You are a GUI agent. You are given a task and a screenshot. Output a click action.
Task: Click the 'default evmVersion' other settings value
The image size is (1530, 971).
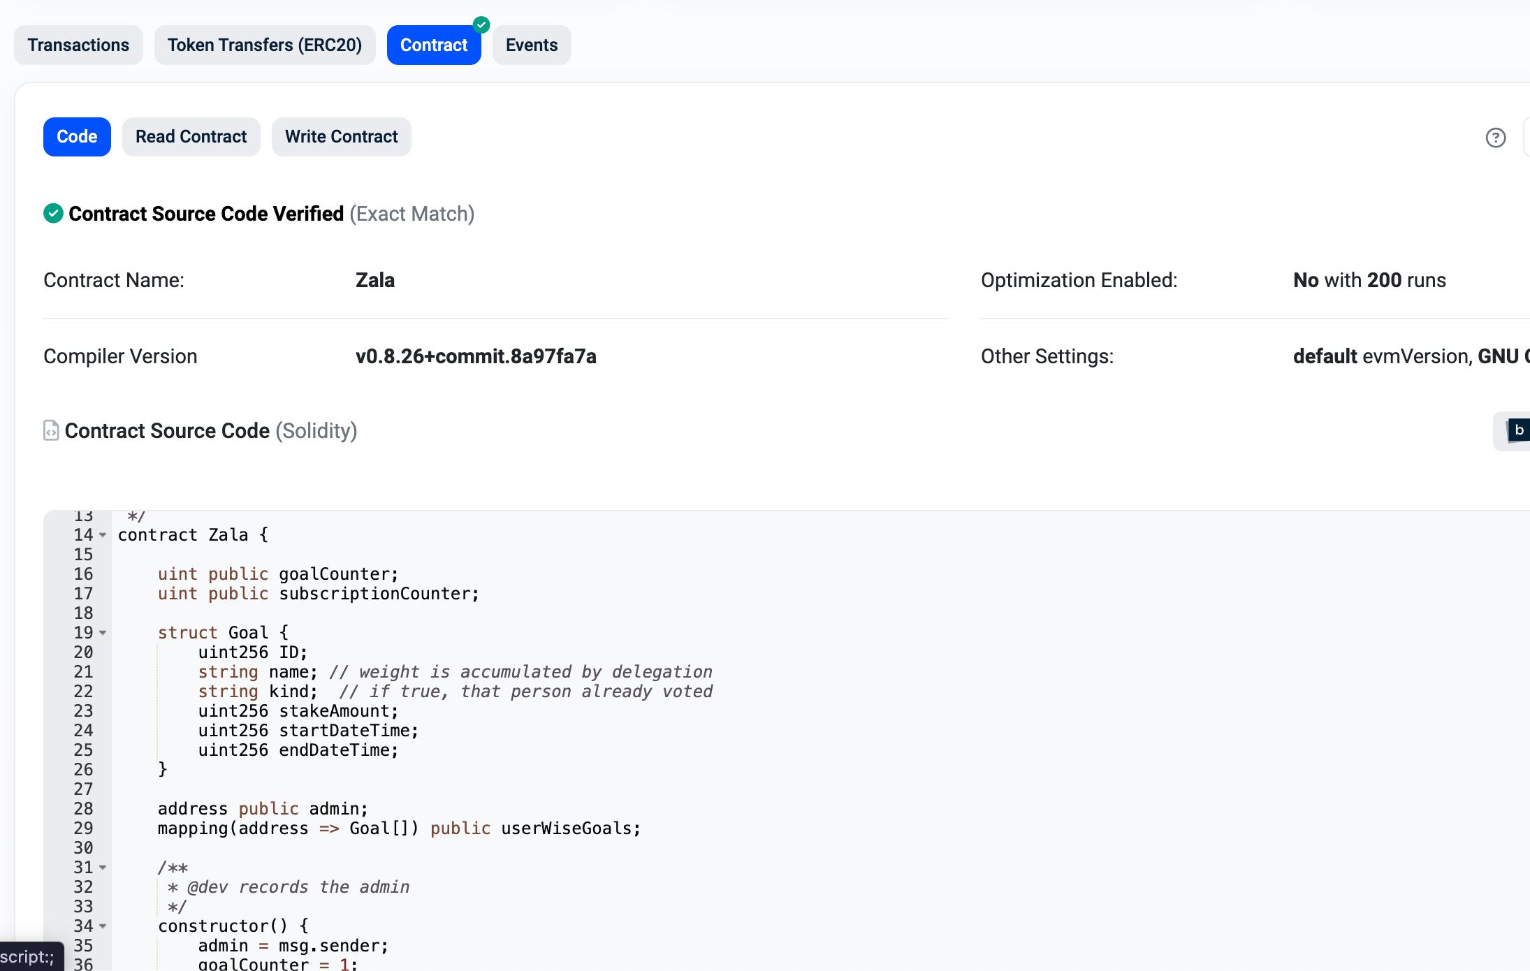pos(1383,356)
